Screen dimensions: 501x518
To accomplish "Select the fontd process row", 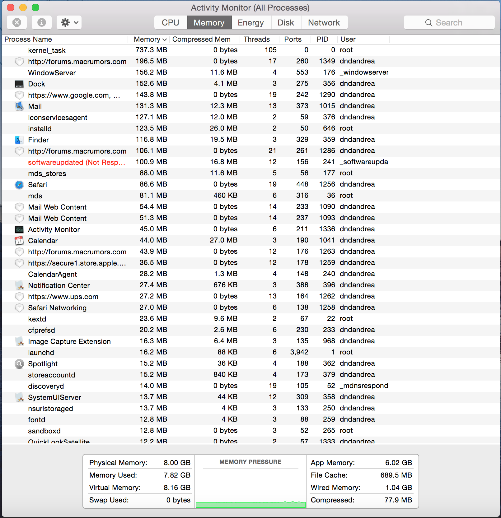I will (x=250, y=420).
